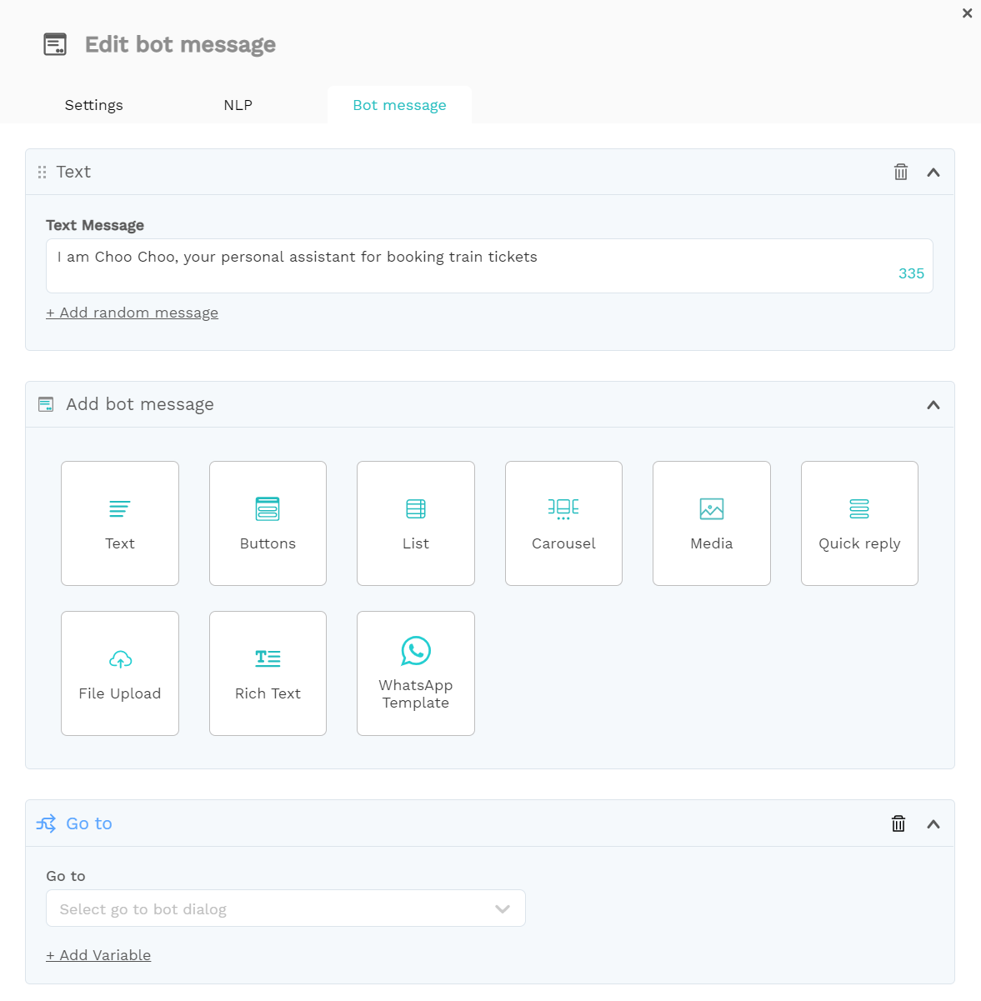Viewport: 981px width, 1001px height.
Task: Add a Buttons message card
Action: [x=268, y=523]
